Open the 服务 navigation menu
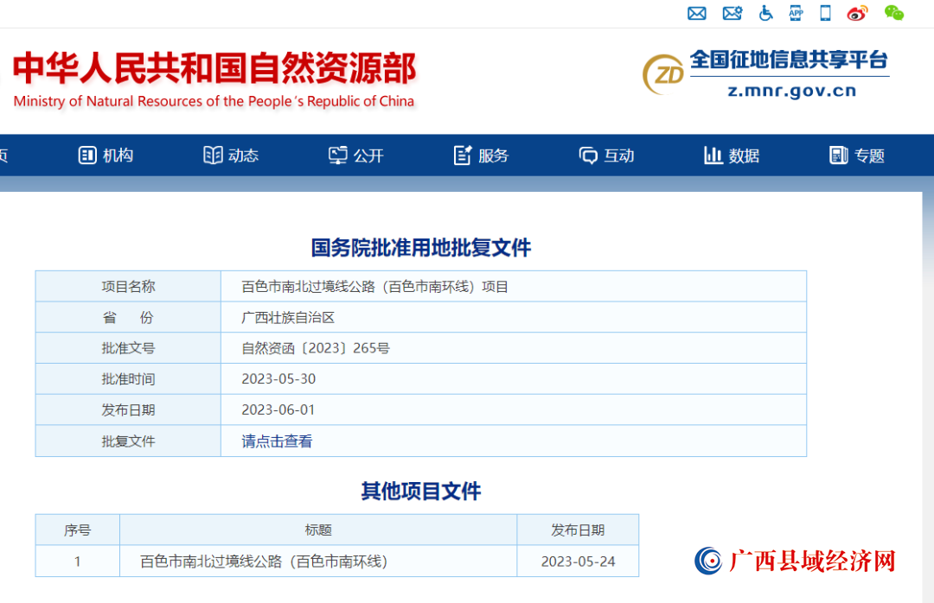The width and height of the screenshot is (934, 603). pyautogui.click(x=481, y=156)
